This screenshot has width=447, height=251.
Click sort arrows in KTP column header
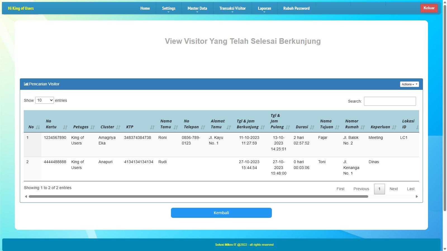(152, 127)
